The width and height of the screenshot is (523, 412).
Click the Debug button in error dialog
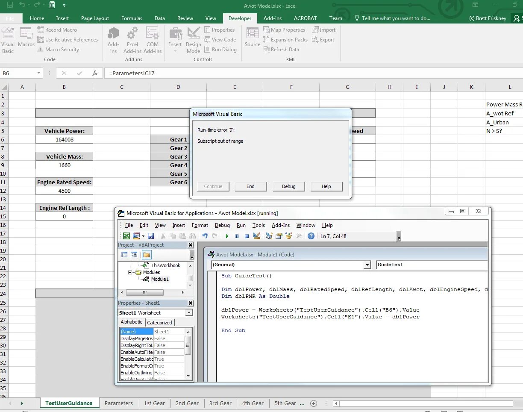[x=289, y=186]
